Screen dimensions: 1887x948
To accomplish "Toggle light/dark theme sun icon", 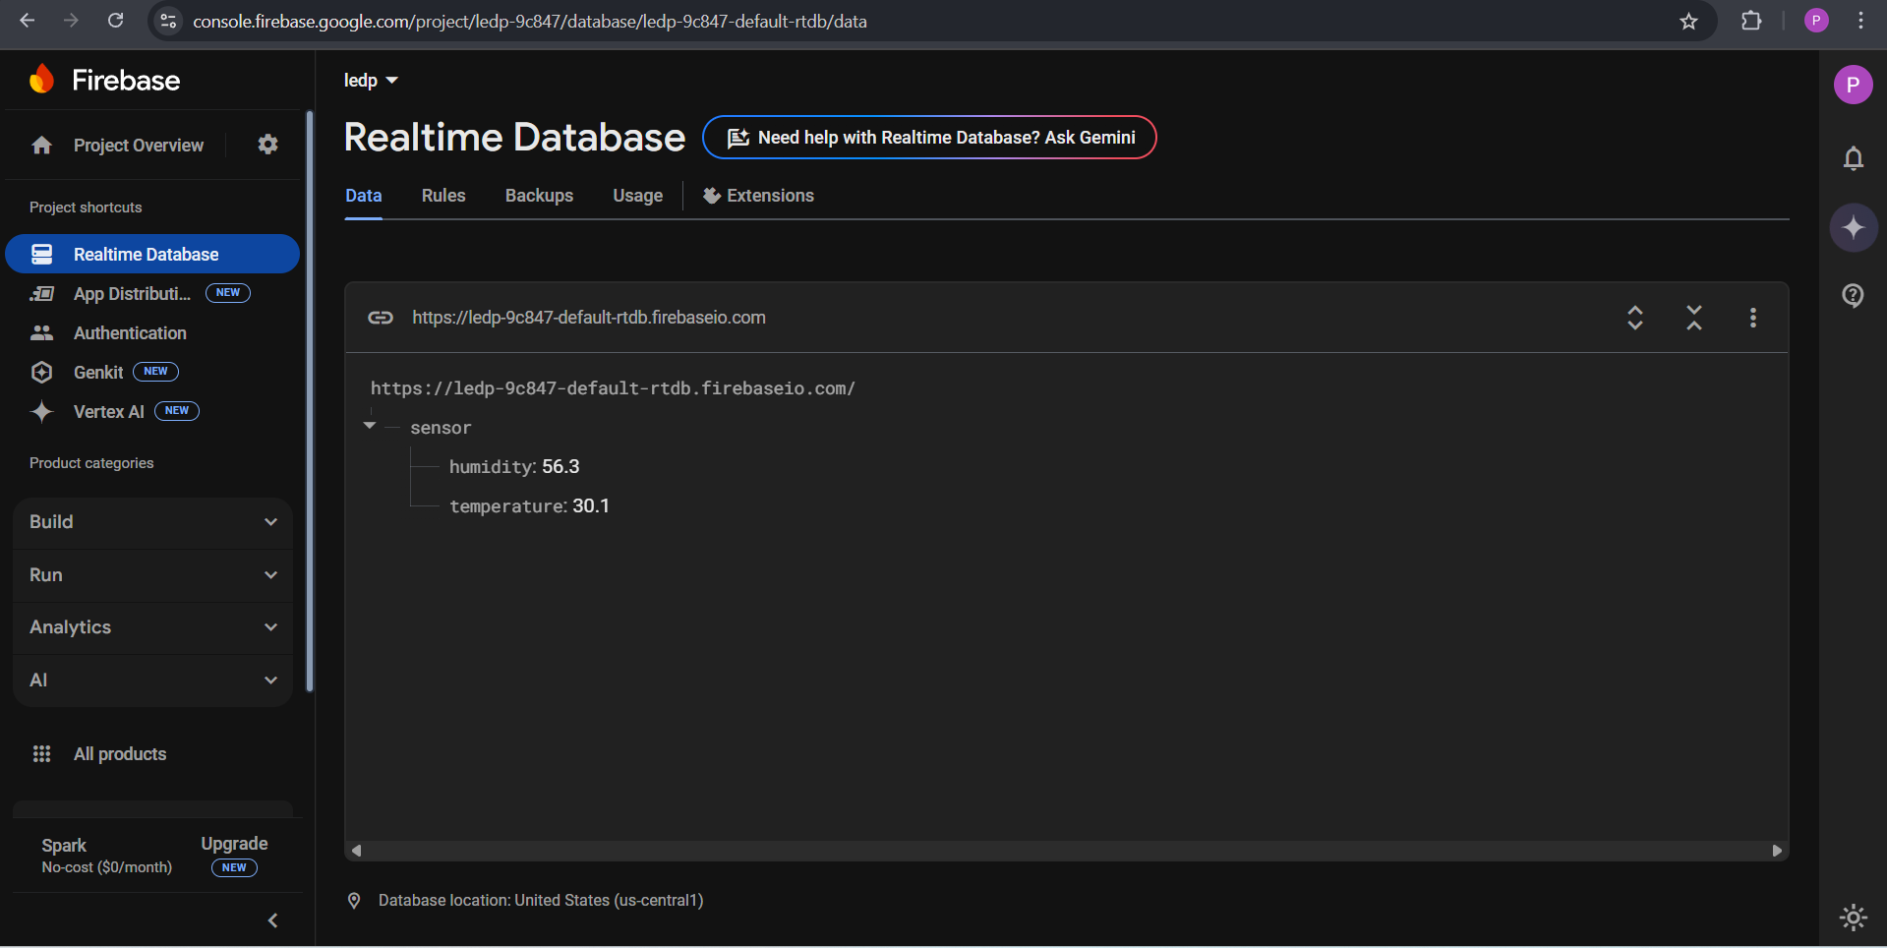I will (1854, 918).
